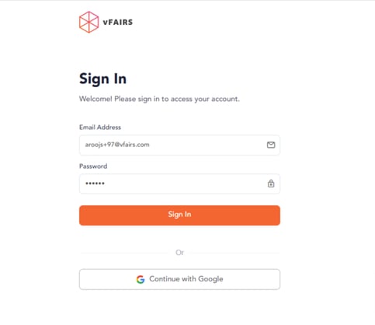Click the padlock icon in password field
The height and width of the screenshot is (325, 375).
pyautogui.click(x=271, y=183)
